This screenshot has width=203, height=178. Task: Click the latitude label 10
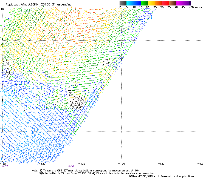(x=2, y=9)
